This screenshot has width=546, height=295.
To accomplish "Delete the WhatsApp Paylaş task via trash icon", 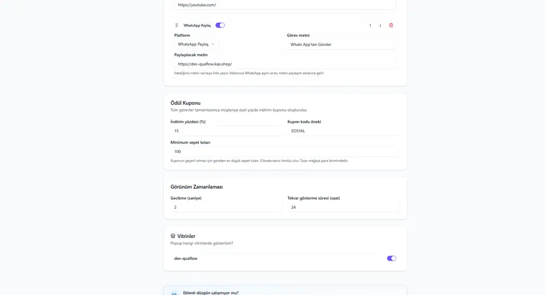I will point(391,25).
